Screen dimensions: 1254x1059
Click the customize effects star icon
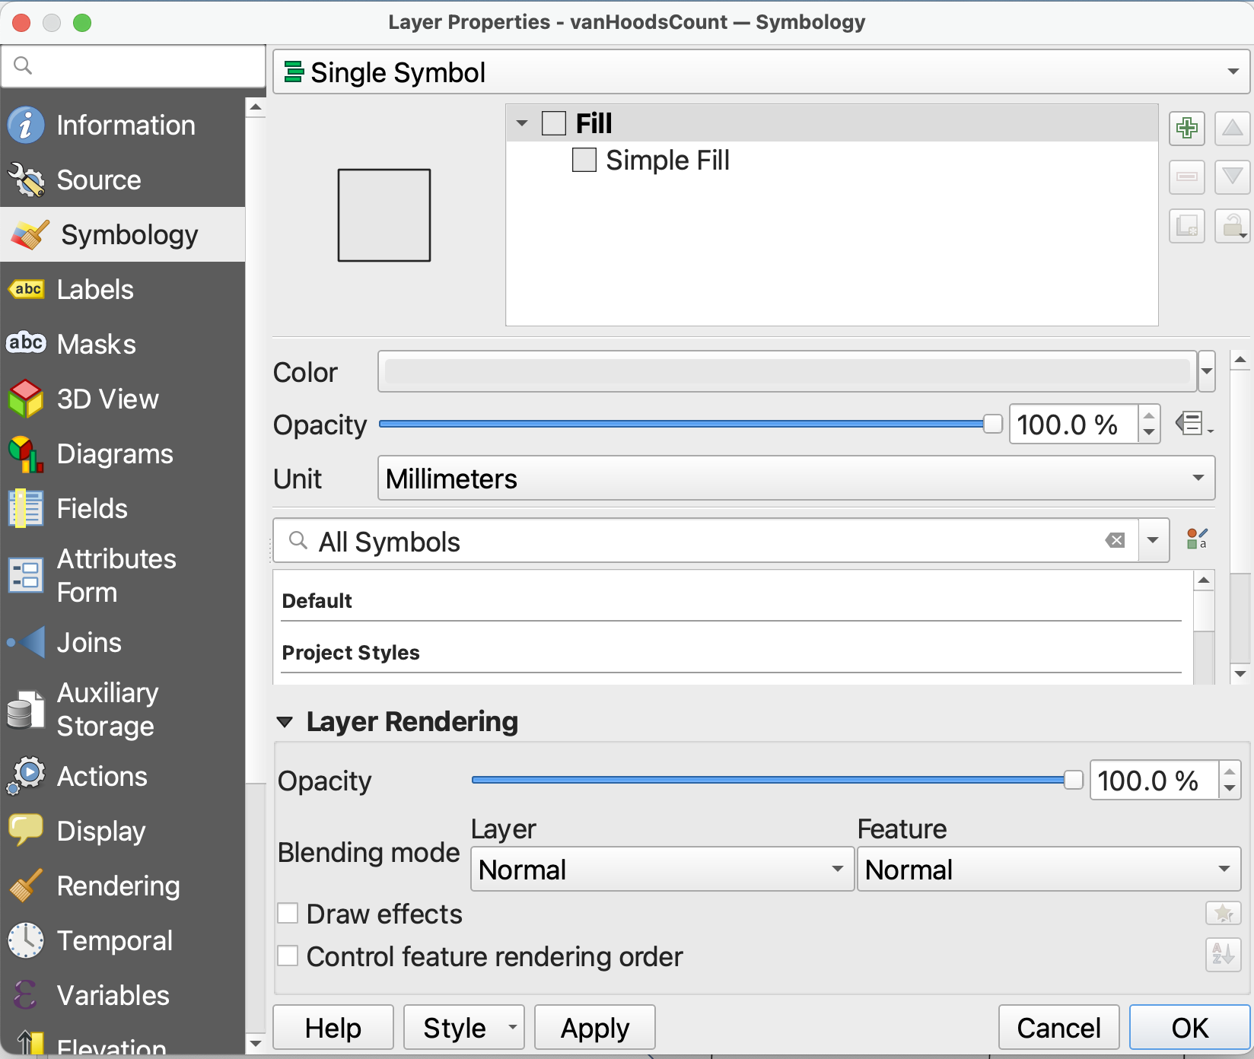point(1223,913)
